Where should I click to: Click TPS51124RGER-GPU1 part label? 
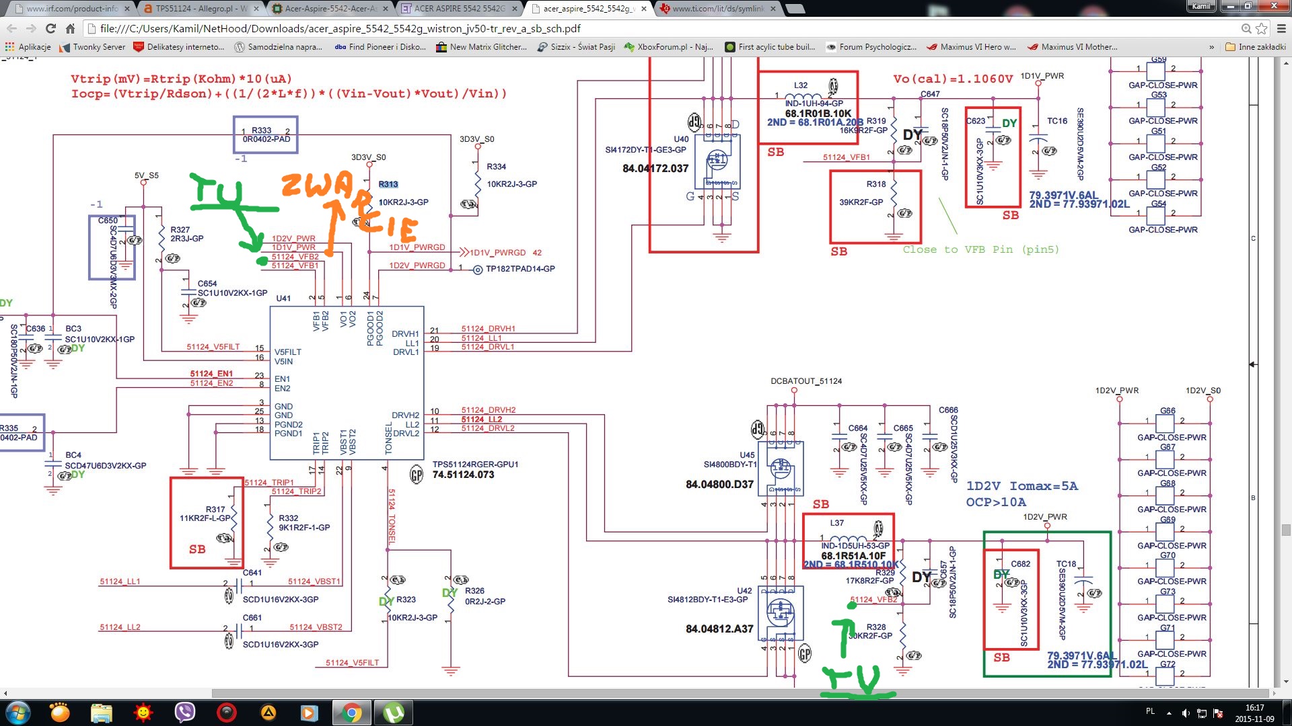(476, 465)
